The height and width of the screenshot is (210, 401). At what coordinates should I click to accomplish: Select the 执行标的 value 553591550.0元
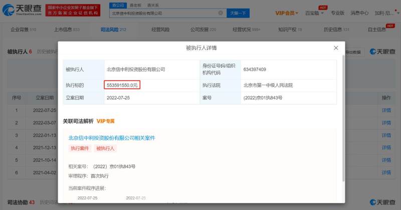[122, 85]
